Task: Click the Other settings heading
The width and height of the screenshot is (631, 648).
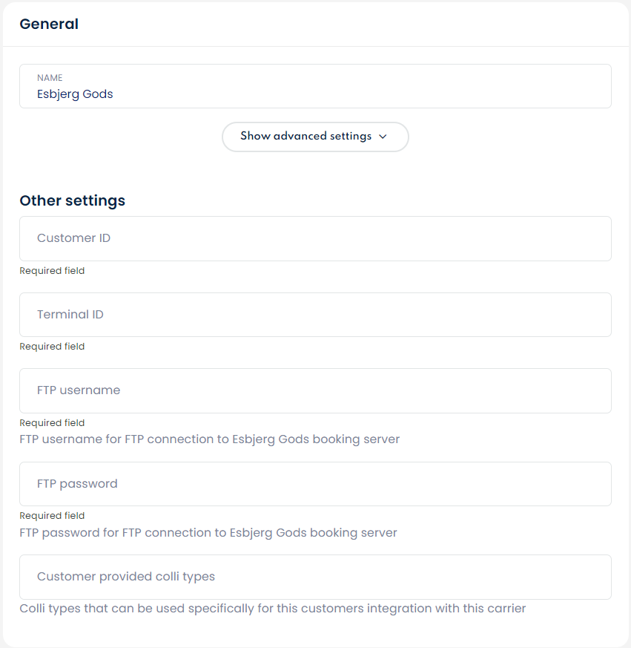Action: [x=72, y=200]
